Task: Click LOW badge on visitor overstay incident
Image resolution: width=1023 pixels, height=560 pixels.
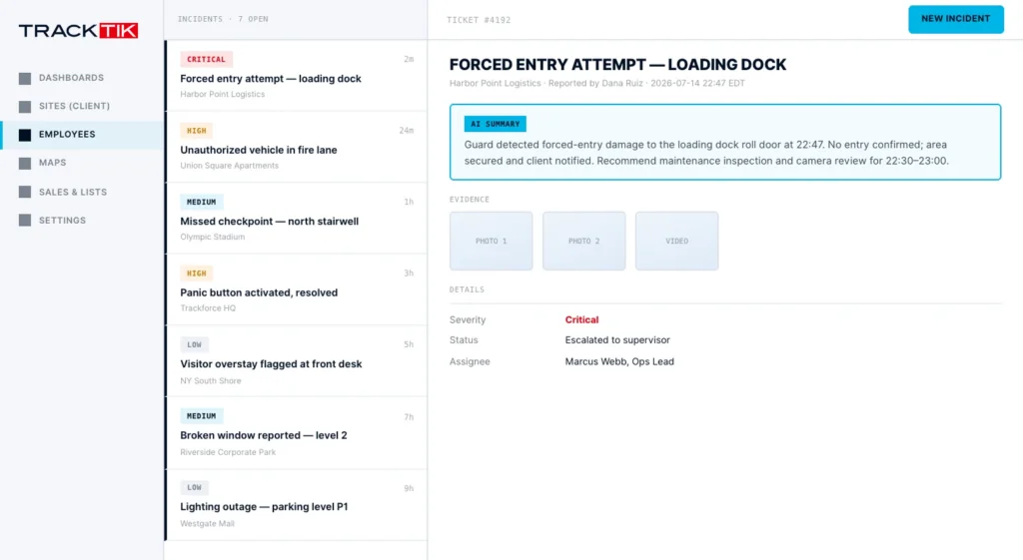Action: tap(195, 344)
